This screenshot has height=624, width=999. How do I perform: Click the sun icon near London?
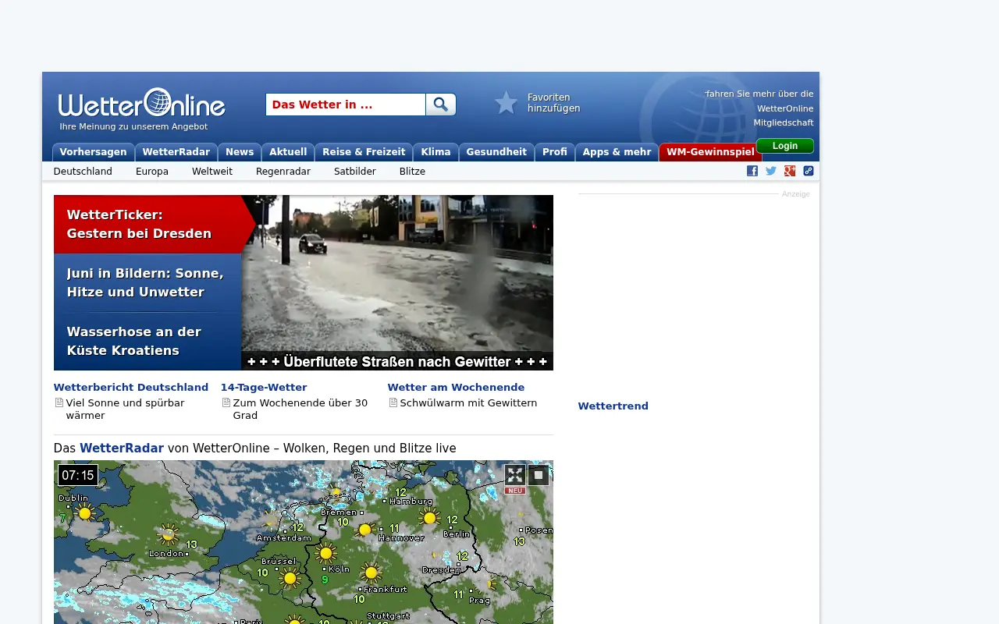coord(168,535)
